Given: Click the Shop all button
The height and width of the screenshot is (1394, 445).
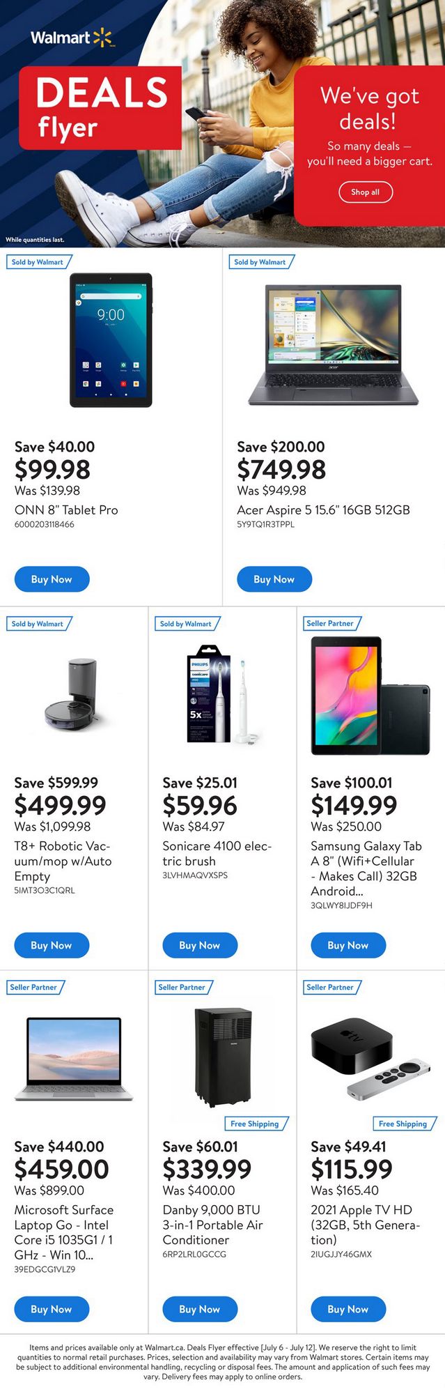Looking at the screenshot, I should [366, 192].
